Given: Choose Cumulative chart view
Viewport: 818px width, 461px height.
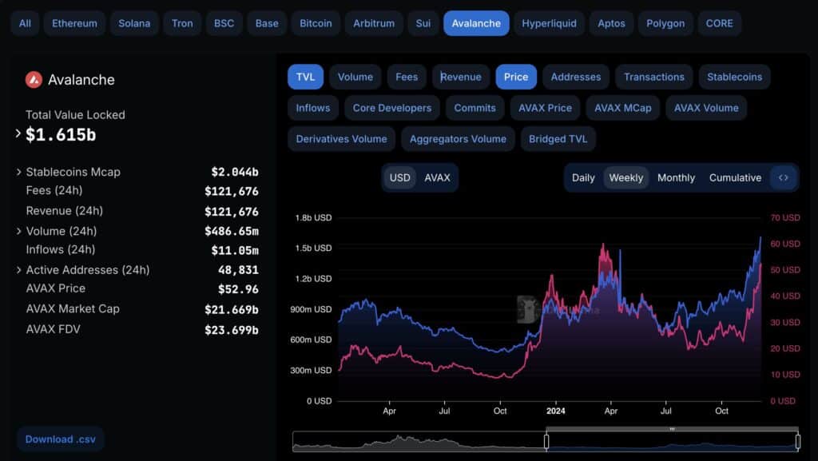Looking at the screenshot, I should 735,178.
